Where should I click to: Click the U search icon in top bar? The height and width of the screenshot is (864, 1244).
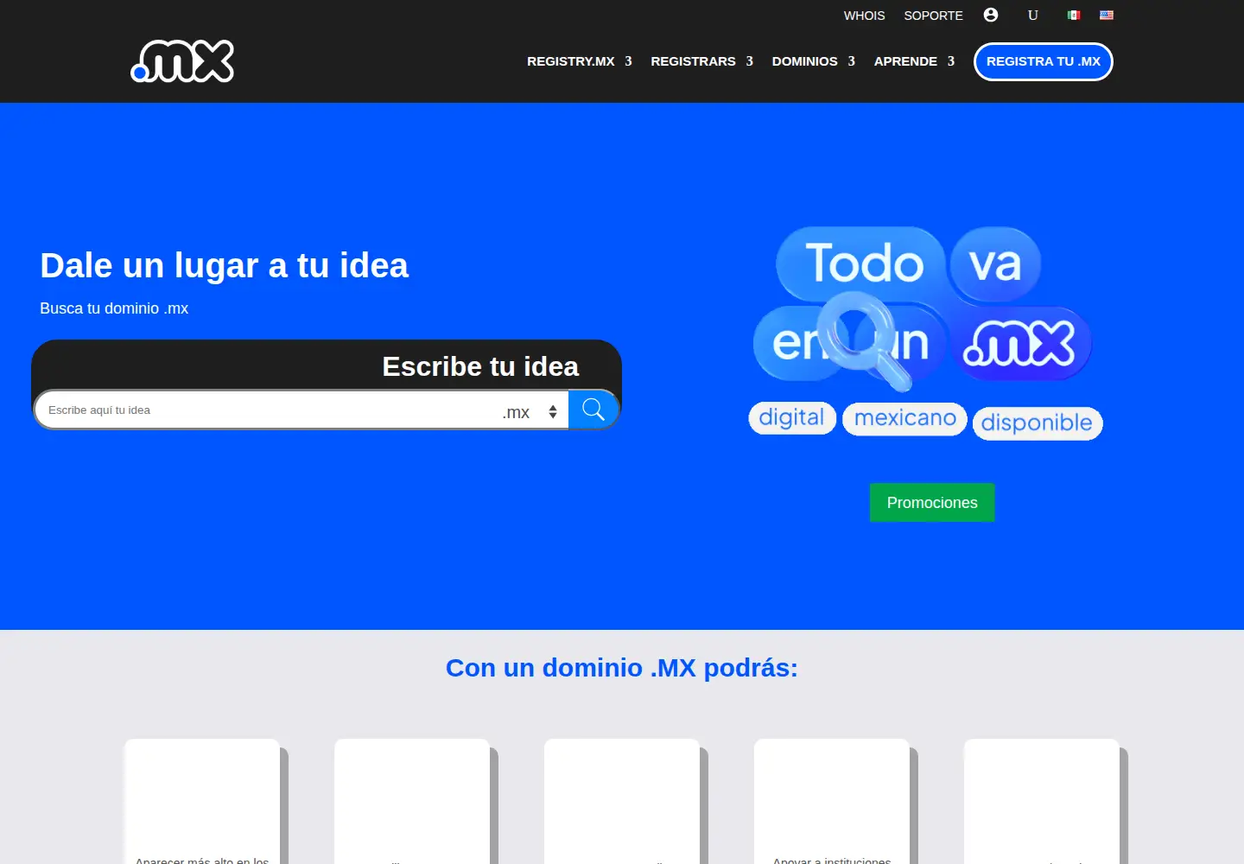1032,15
